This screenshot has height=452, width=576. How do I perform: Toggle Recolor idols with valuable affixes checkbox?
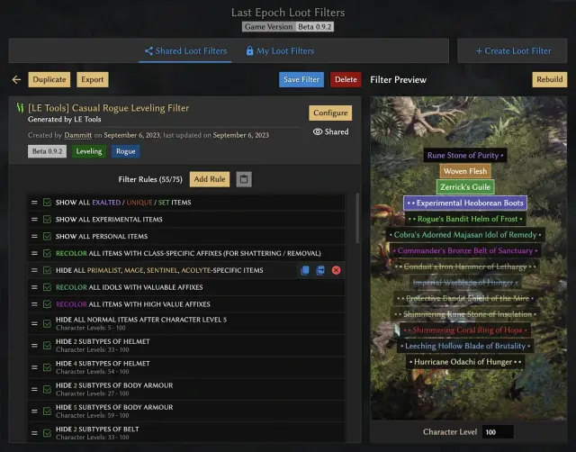pos(47,287)
